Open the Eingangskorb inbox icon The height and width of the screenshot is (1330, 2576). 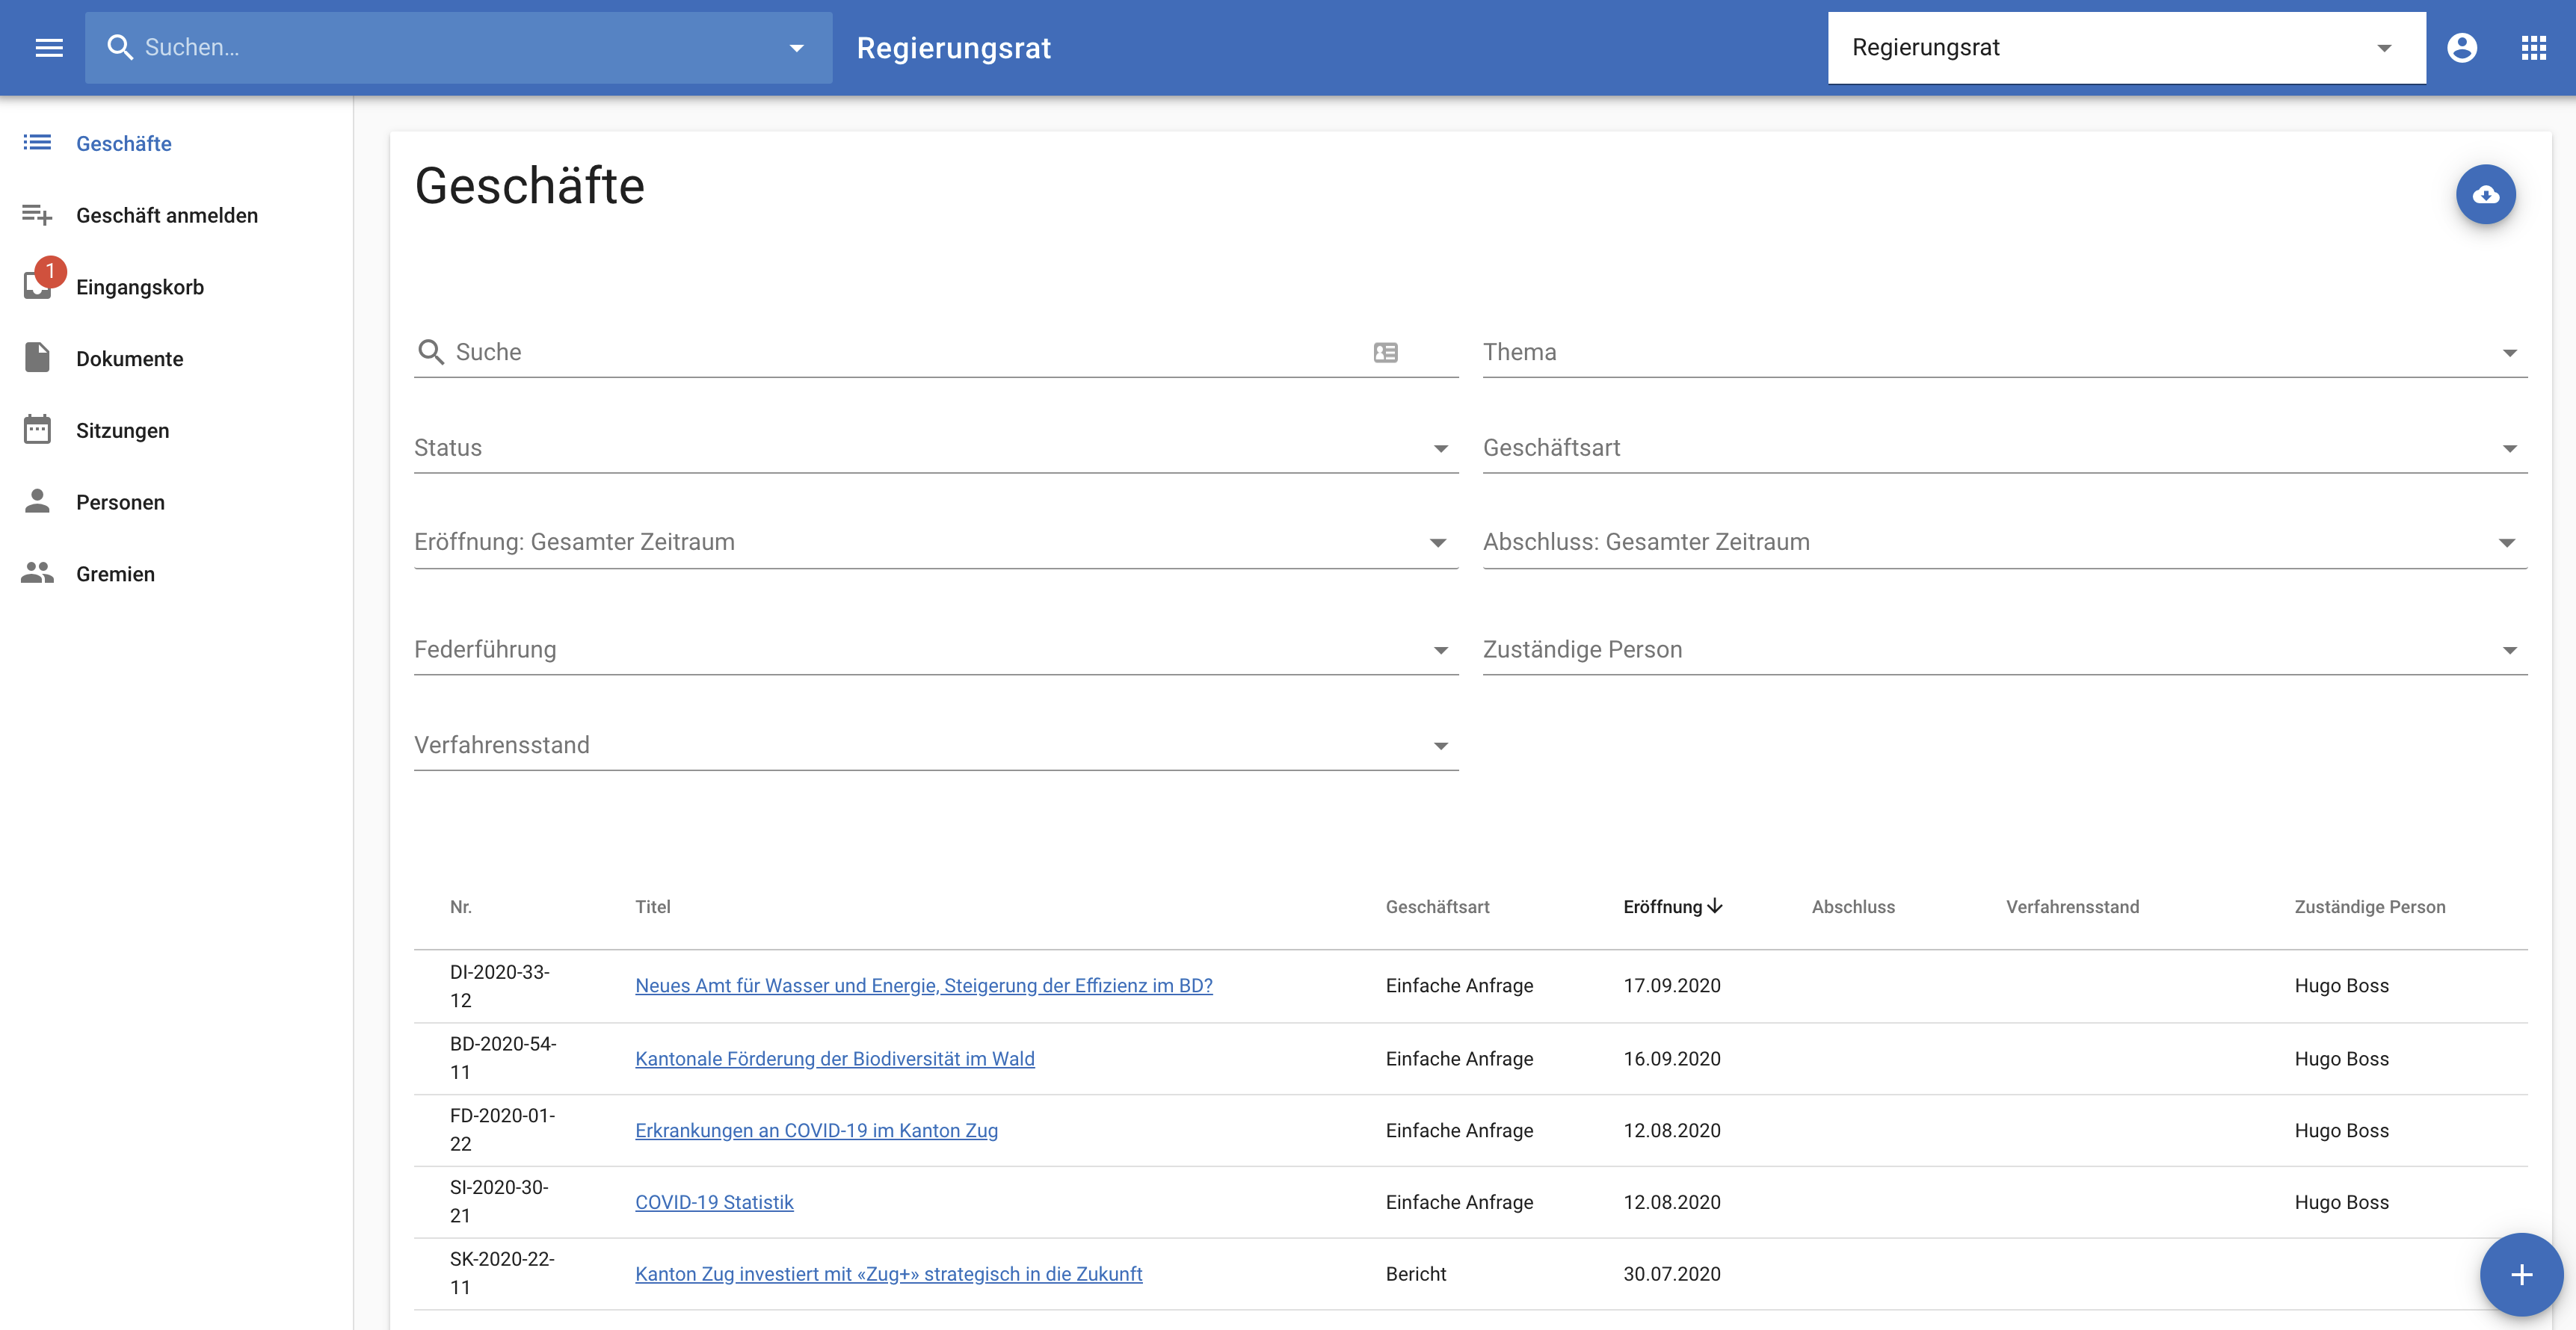pos(38,285)
